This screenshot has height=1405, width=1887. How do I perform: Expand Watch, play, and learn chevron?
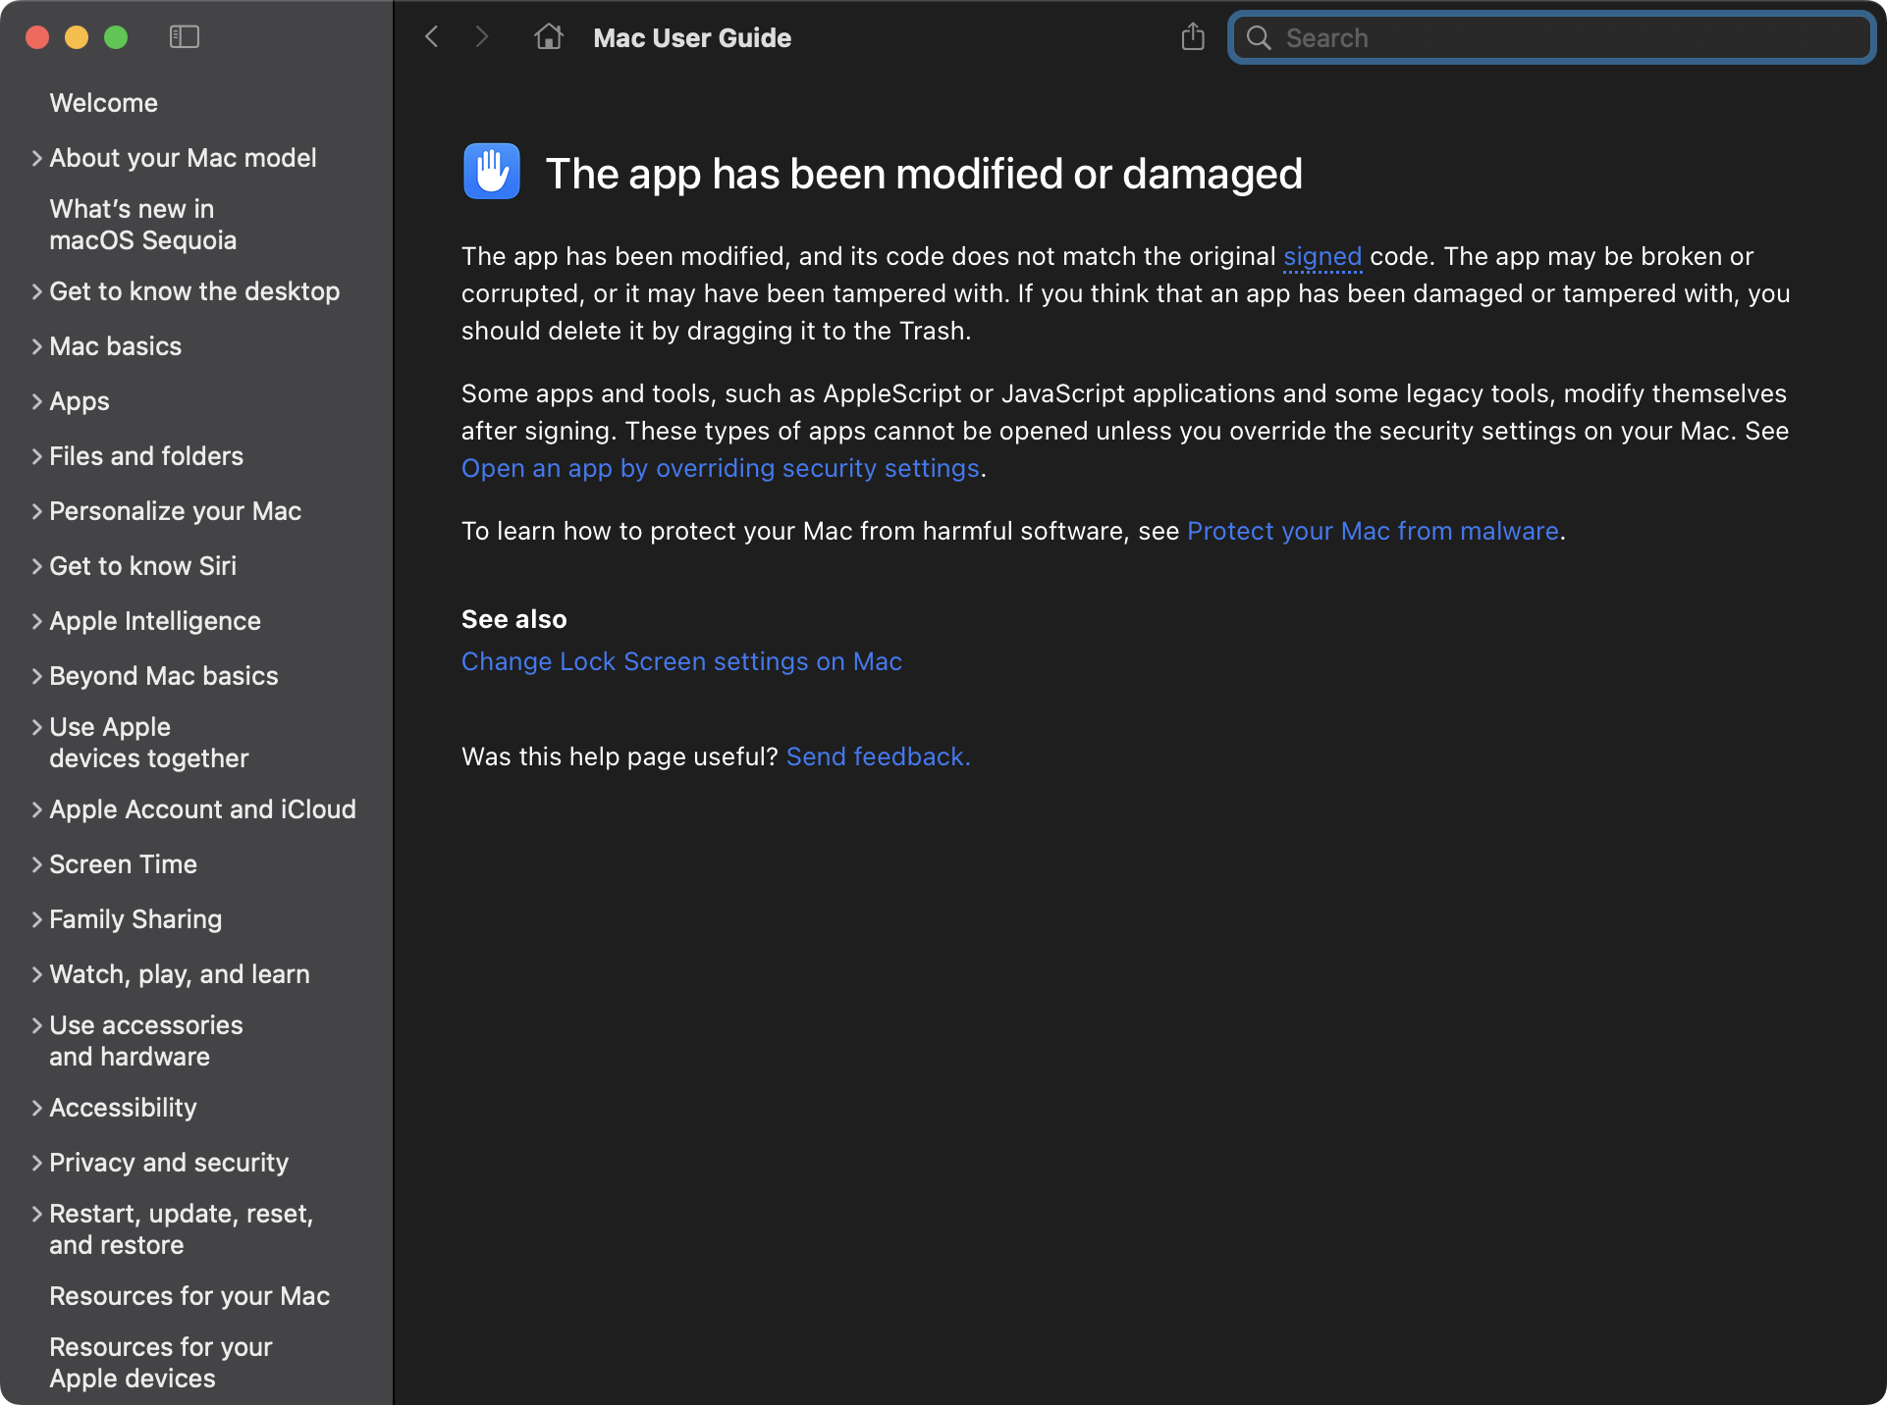coord(36,974)
